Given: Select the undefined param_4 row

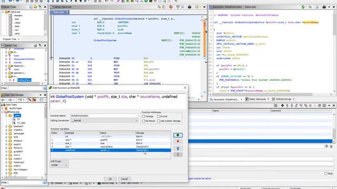Looking at the screenshot, I should coord(111,150).
